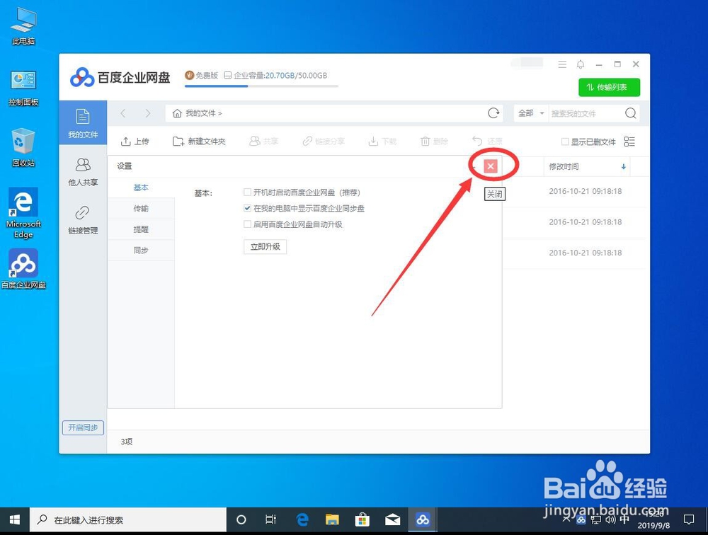Image resolution: width=708 pixels, height=535 pixels.
Task: Select the 同步 settings tab
Action: click(x=141, y=250)
